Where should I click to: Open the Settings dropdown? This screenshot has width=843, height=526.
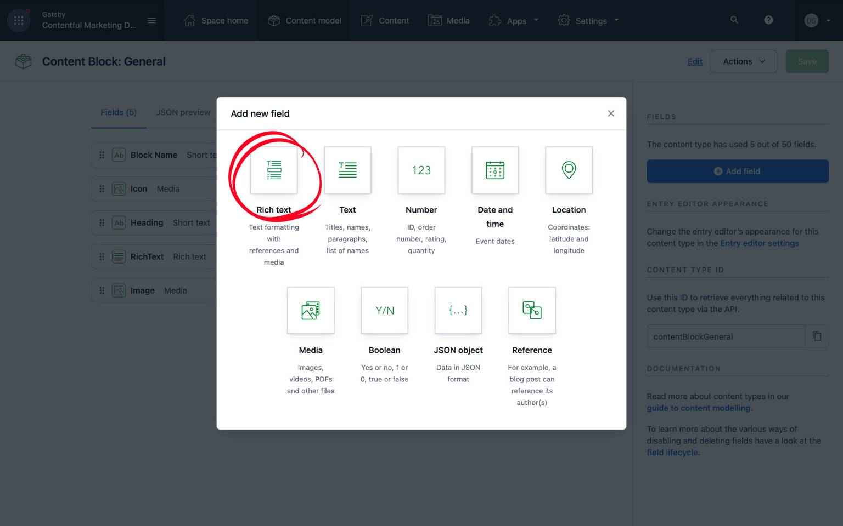588,20
